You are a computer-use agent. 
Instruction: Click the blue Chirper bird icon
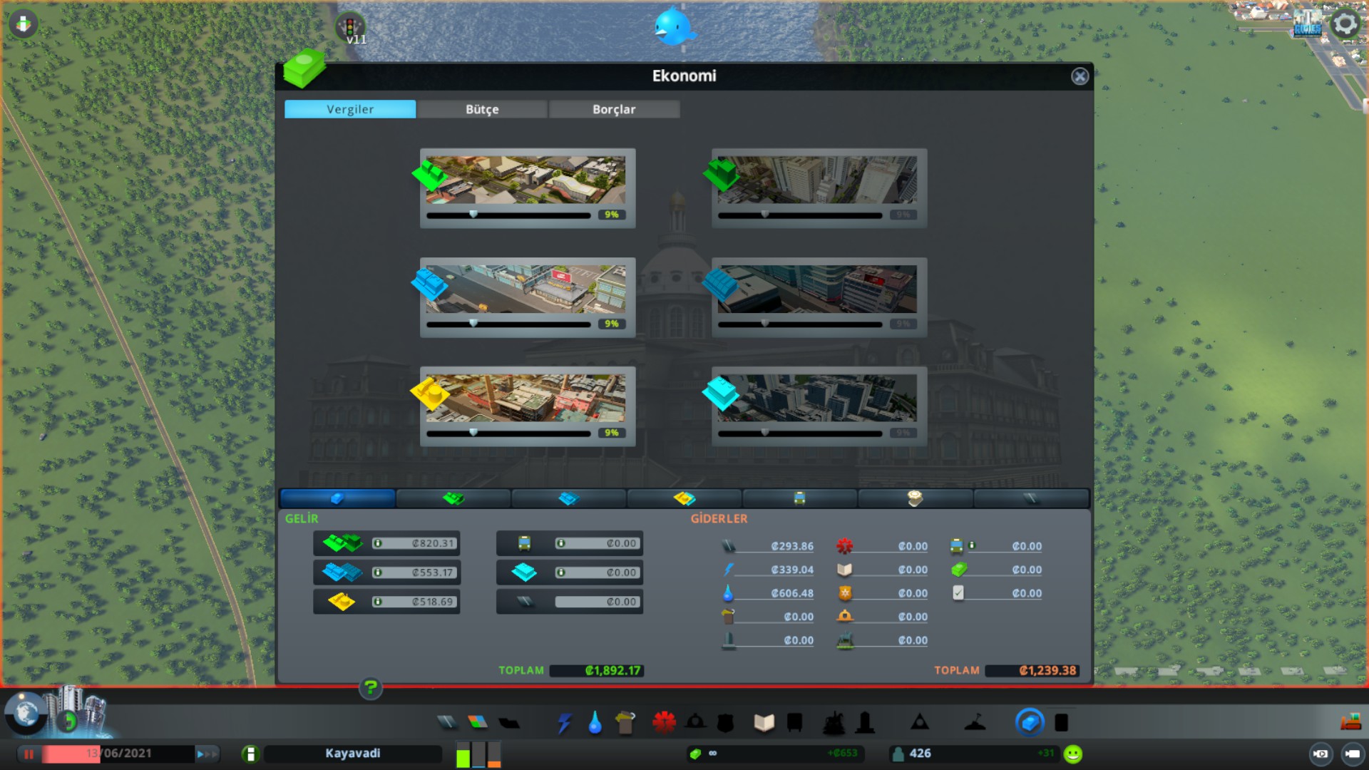(x=672, y=27)
